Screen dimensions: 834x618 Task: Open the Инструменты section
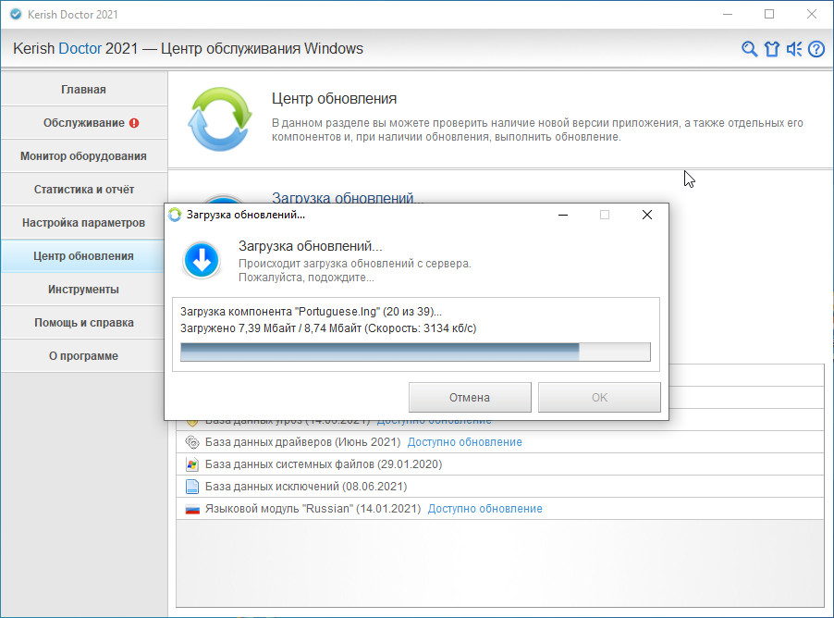[83, 290]
